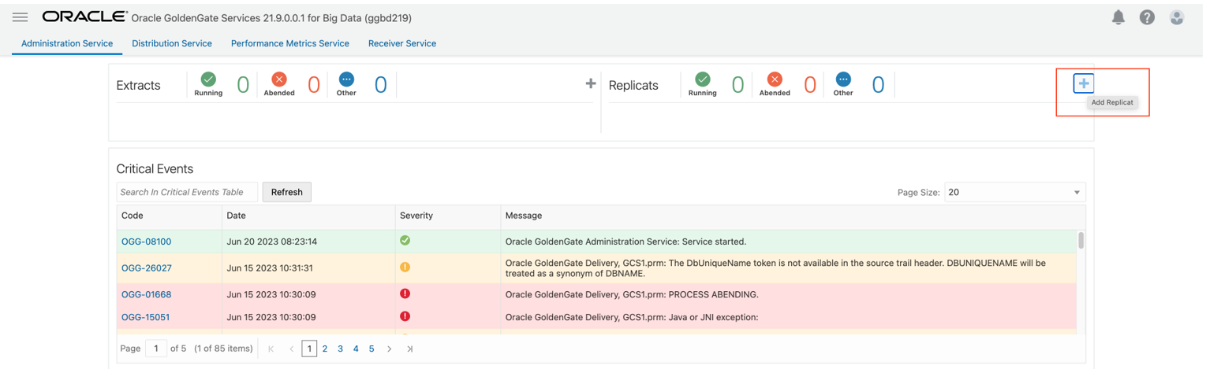1206x369 pixels.
Task: Go to the first page arrow
Action: pos(271,349)
